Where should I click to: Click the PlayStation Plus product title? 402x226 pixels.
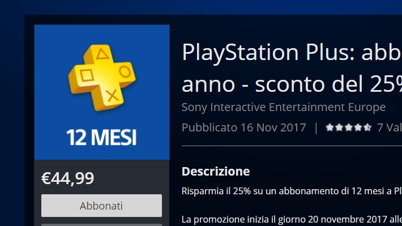pyautogui.click(x=292, y=68)
